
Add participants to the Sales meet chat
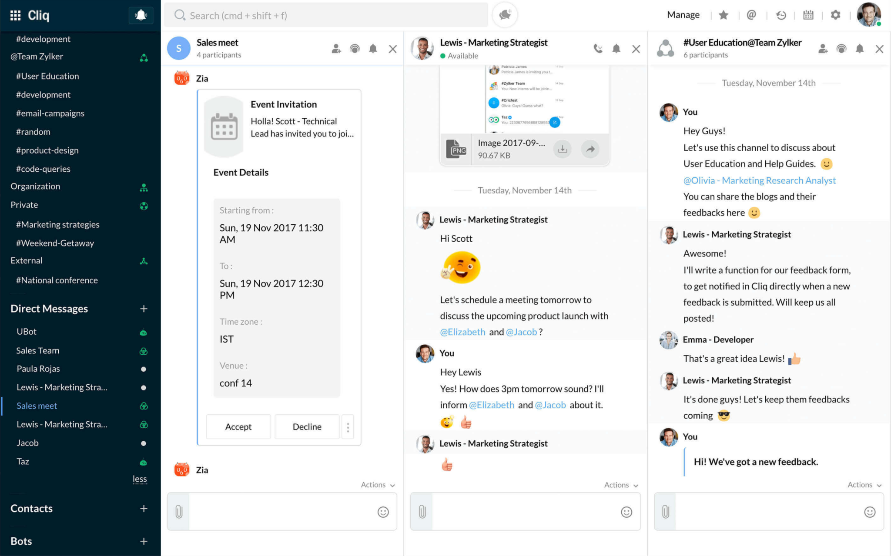[335, 49]
